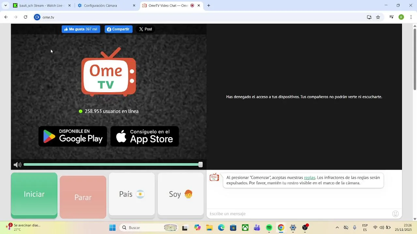Click the scrollbar down arrow
This screenshot has height=234, width=417.
tap(415, 219)
